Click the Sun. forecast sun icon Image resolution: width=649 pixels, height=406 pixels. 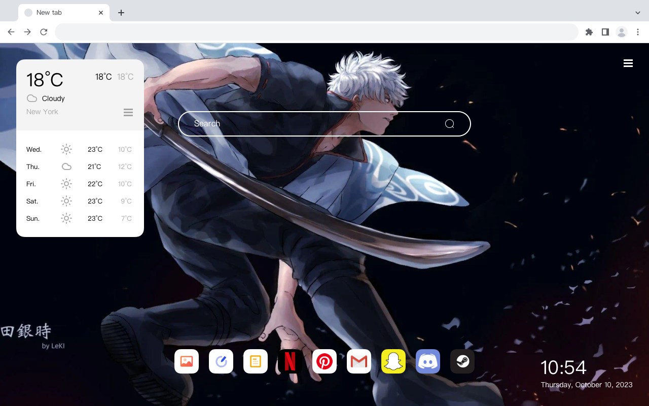pyautogui.click(x=66, y=218)
